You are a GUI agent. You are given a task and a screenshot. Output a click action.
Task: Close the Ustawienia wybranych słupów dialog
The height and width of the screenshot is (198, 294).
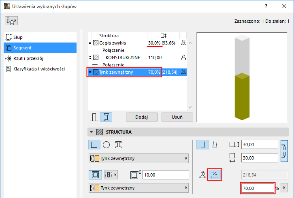click(x=284, y=6)
